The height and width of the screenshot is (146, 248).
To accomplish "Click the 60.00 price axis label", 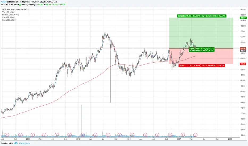I will click(x=243, y=81).
